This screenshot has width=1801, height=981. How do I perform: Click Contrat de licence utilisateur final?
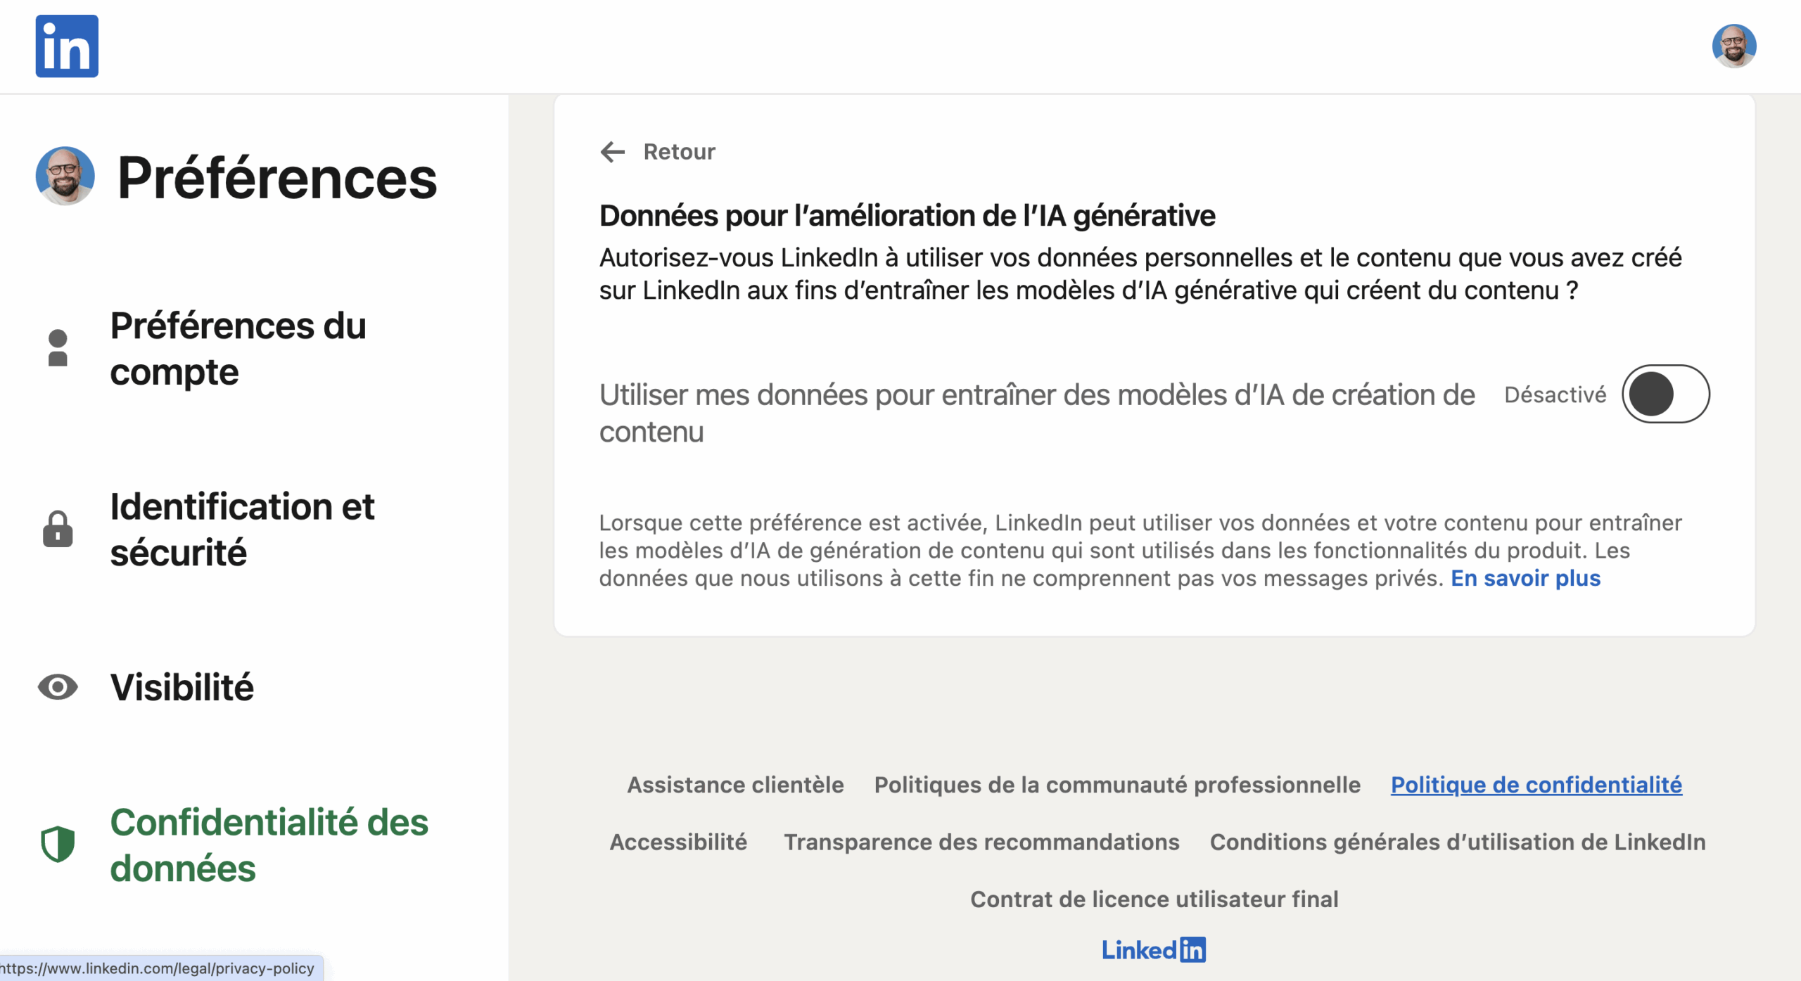click(1154, 899)
